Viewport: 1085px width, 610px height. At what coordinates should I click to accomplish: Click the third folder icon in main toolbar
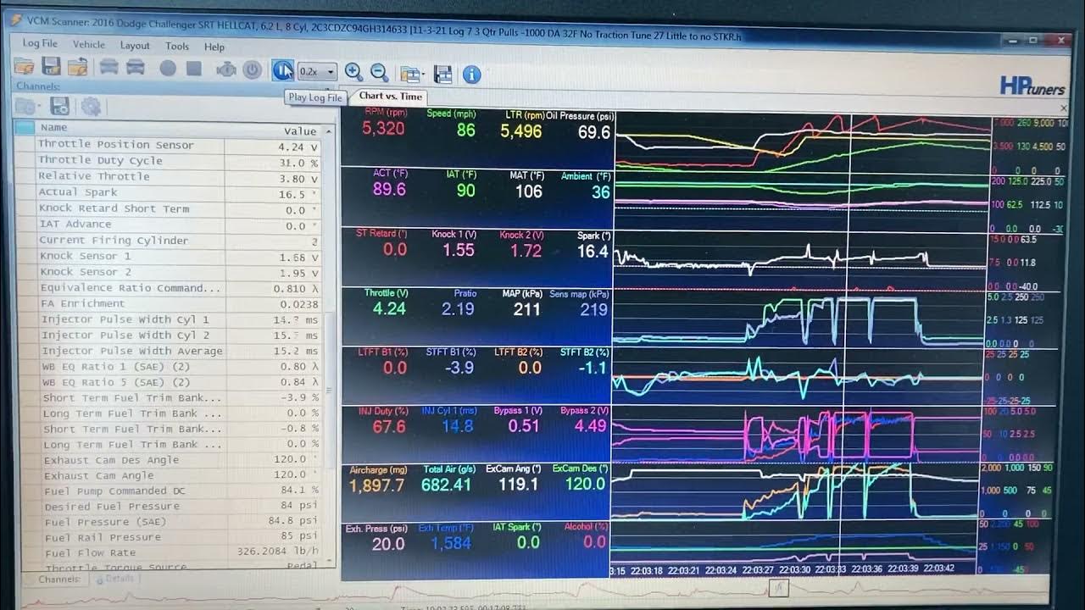click(78, 68)
